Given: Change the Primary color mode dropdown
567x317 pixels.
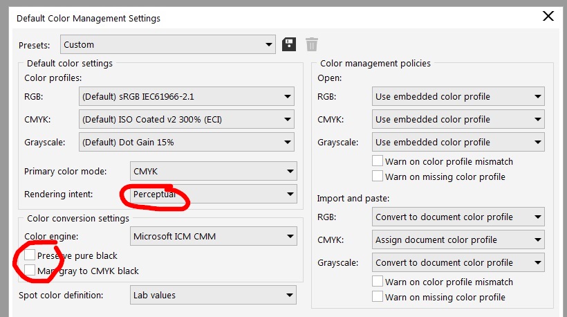Looking at the screenshot, I should [x=213, y=171].
